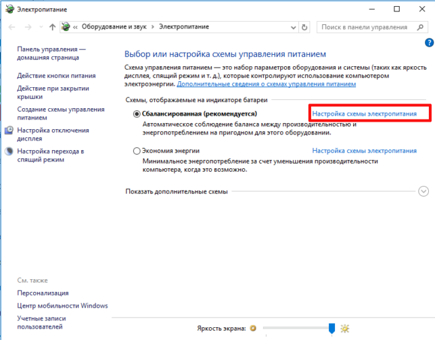Select Экономия энергии radio button
Image resolution: width=435 pixels, height=340 pixels.
[137, 151]
